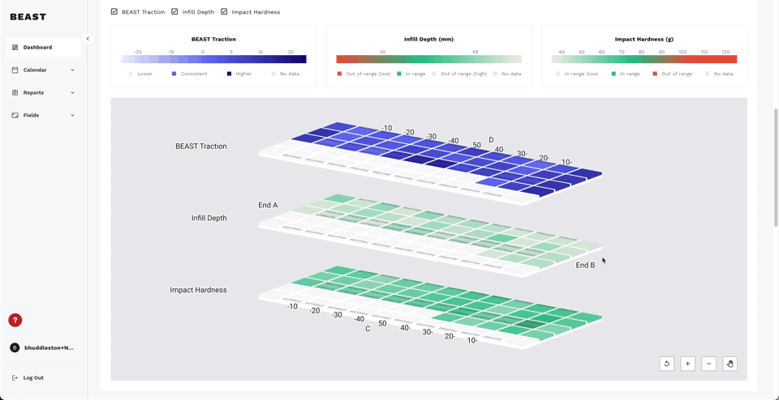The image size is (779, 400).
Task: Collapse the sidebar with the chevron button
Action: click(88, 38)
